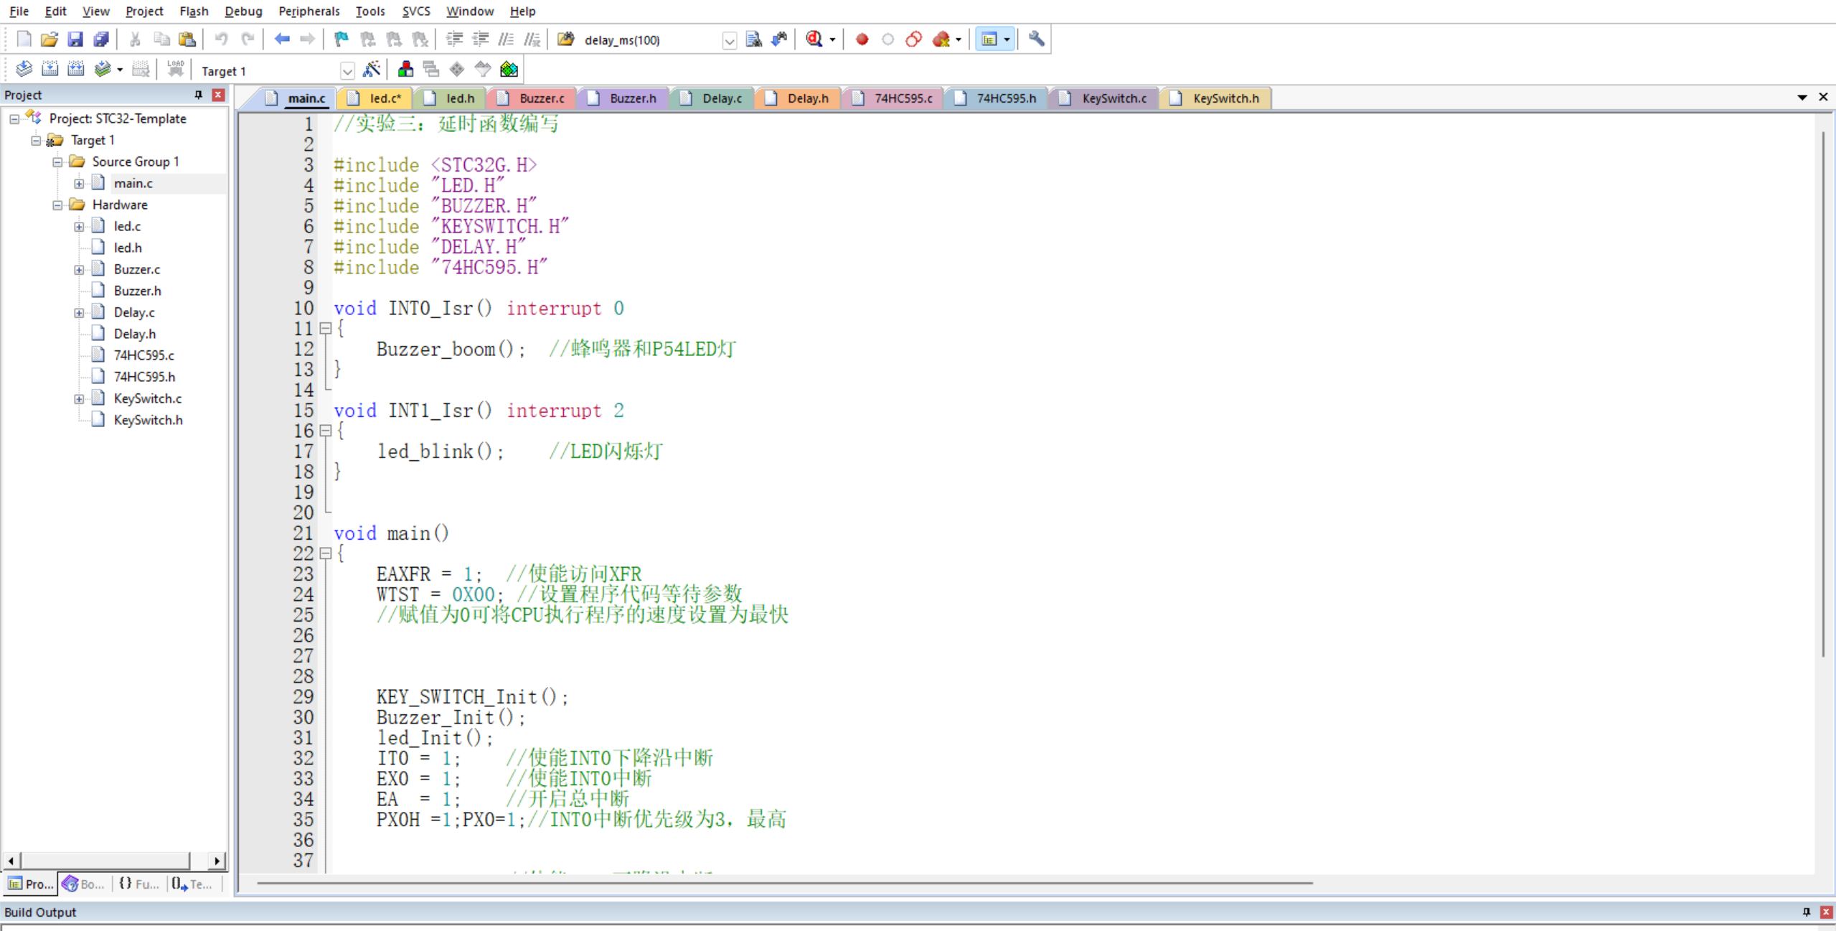
Task: Pin the Project panel
Action: tap(199, 95)
